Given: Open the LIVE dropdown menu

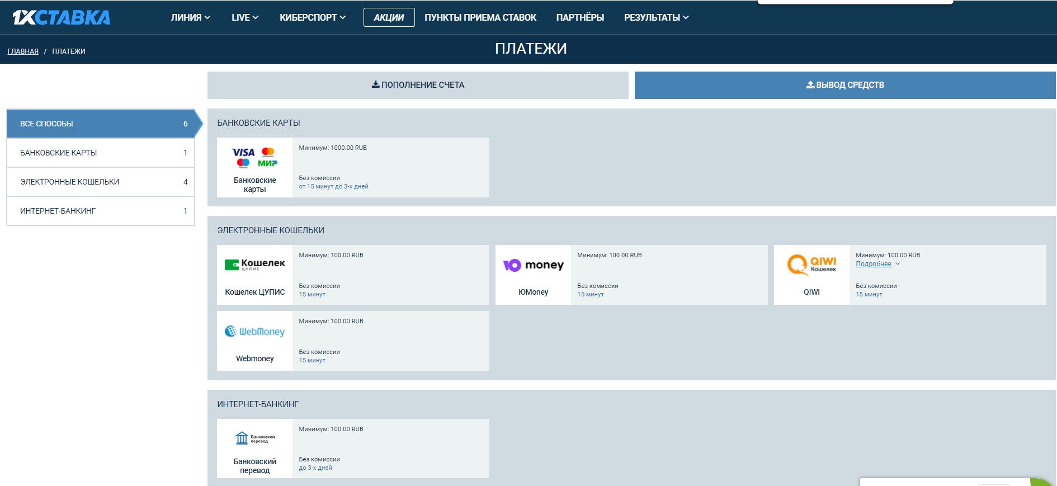Looking at the screenshot, I should pos(245,17).
